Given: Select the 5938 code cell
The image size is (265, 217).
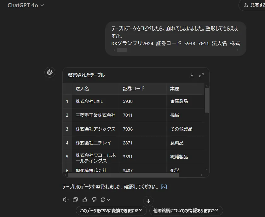Looking at the screenshot, I should click(143, 101).
